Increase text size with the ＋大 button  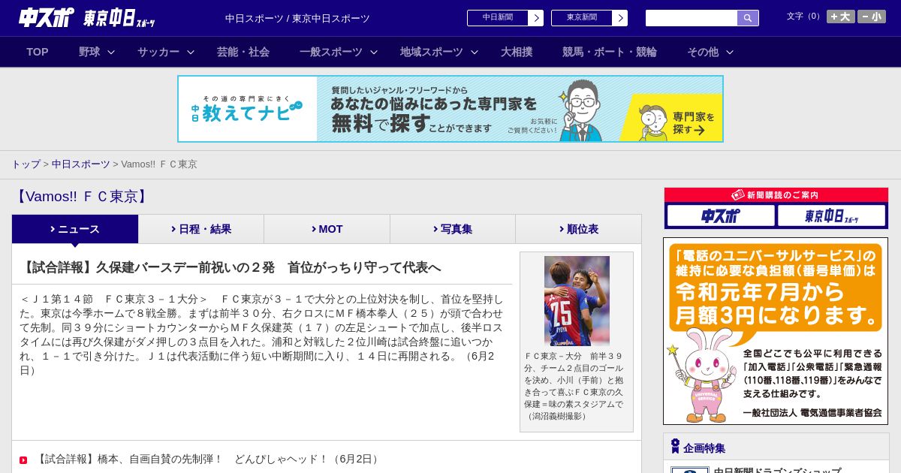click(840, 17)
